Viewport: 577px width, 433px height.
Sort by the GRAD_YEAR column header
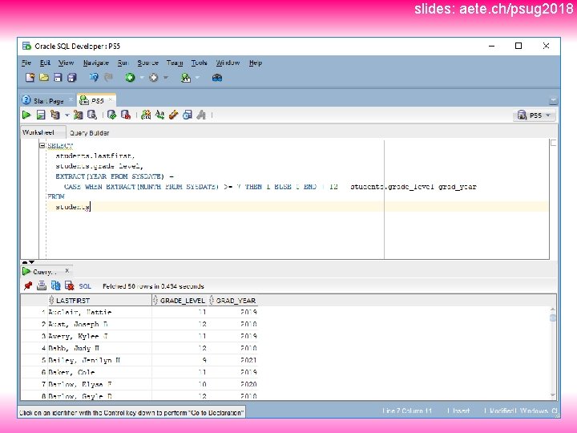coord(232,301)
